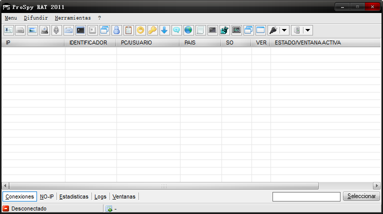The image size is (383, 214).
Task: Click the webcam icon in the toolbar
Action: 44,30
